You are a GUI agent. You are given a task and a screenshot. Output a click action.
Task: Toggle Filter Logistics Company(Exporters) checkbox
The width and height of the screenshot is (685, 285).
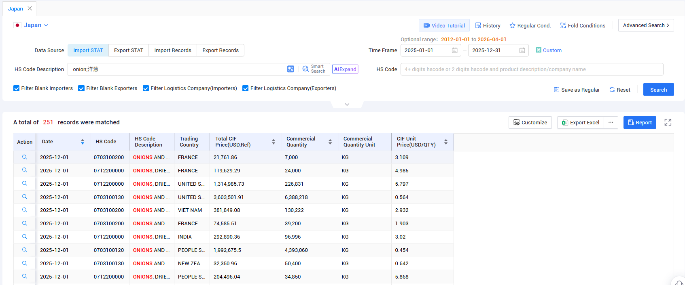(x=246, y=88)
